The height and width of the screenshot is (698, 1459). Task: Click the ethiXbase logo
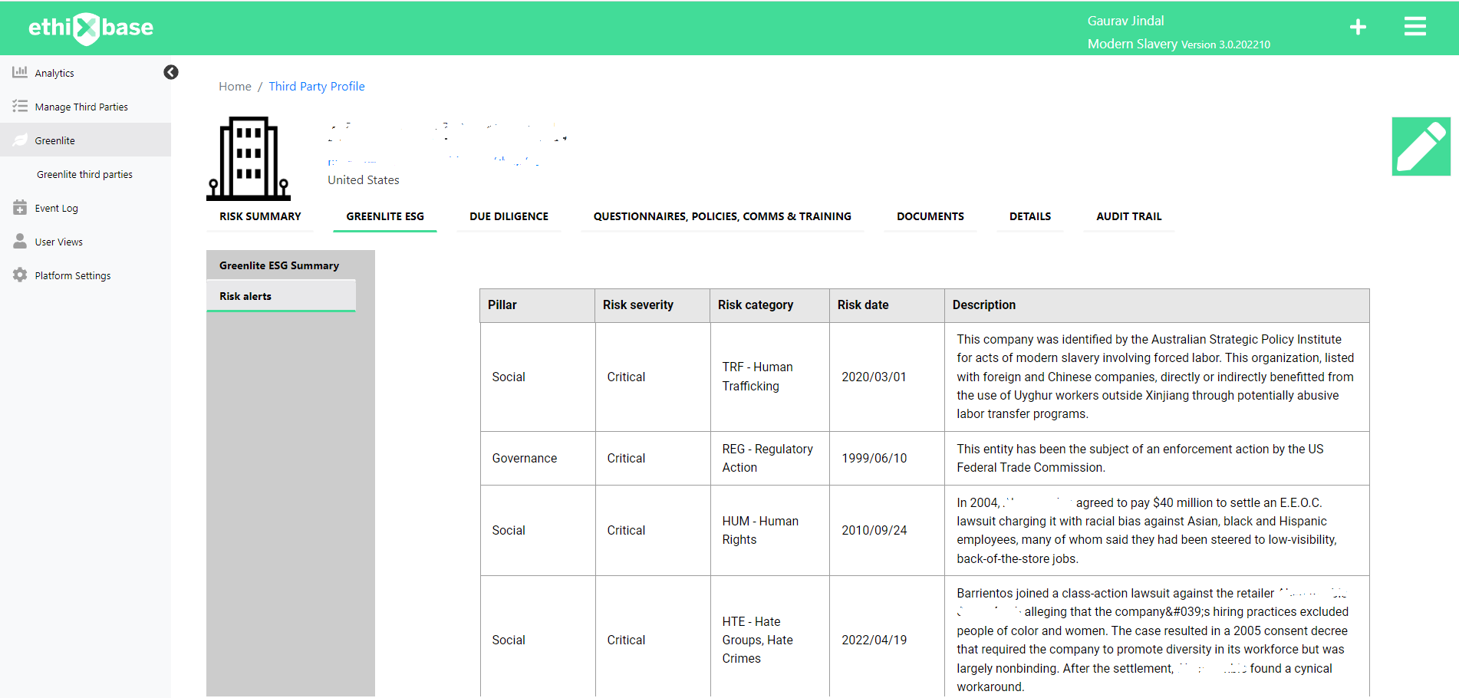[90, 28]
